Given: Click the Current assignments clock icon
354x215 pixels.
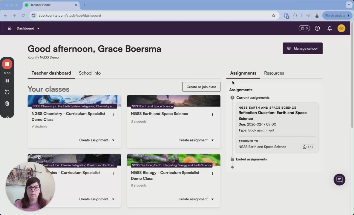Looking at the screenshot, I should pos(232,97).
